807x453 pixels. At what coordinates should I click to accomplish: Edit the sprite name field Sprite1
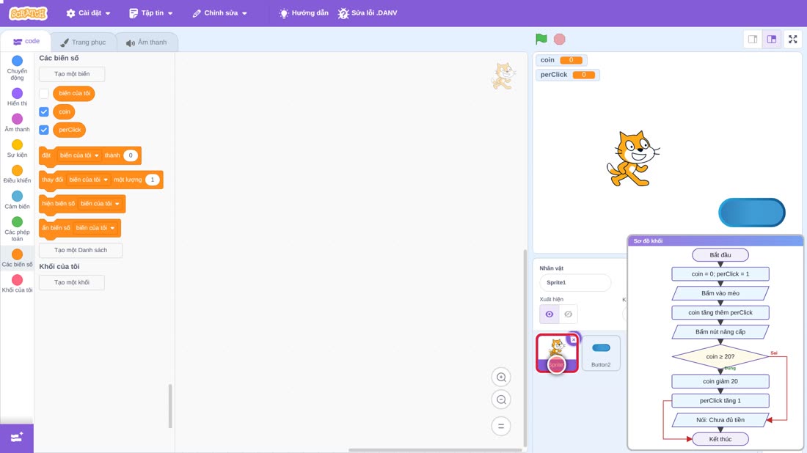[575, 282]
